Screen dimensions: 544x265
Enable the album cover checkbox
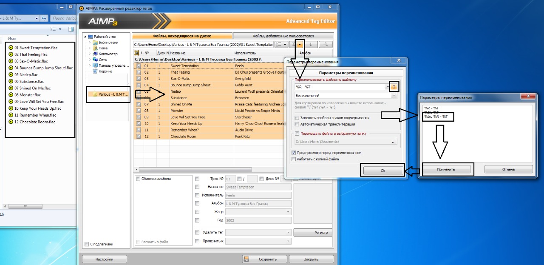pyautogui.click(x=138, y=179)
